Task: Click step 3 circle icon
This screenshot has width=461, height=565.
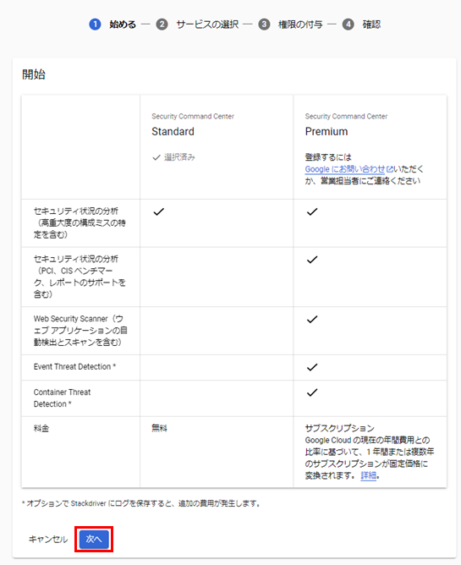Action: click(x=264, y=25)
